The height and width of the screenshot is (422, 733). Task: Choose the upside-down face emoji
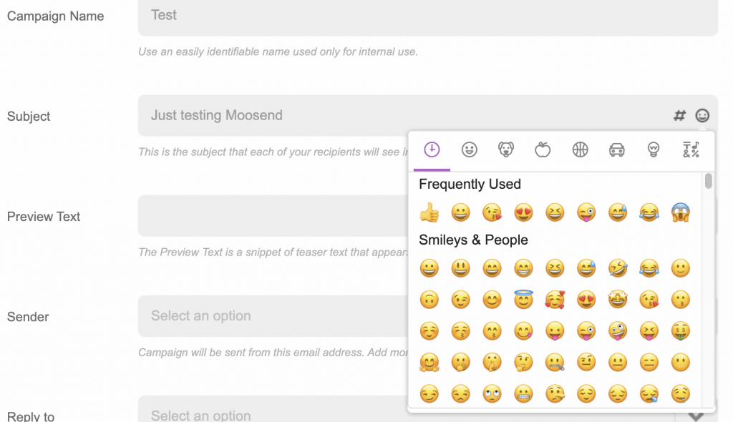tap(429, 300)
